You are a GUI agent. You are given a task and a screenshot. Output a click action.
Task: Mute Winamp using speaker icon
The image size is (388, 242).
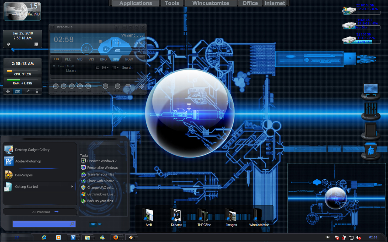coord(106,49)
